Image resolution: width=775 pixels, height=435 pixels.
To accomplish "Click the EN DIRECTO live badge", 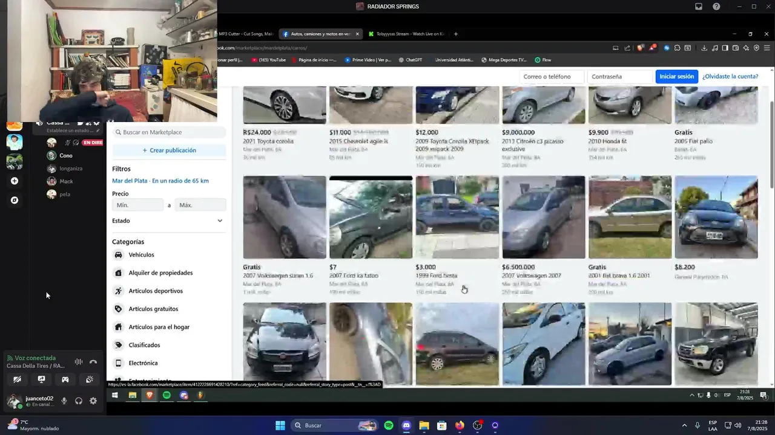I will (x=93, y=143).
